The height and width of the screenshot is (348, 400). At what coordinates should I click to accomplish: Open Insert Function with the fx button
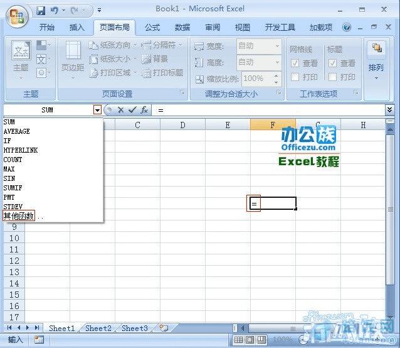(x=144, y=110)
